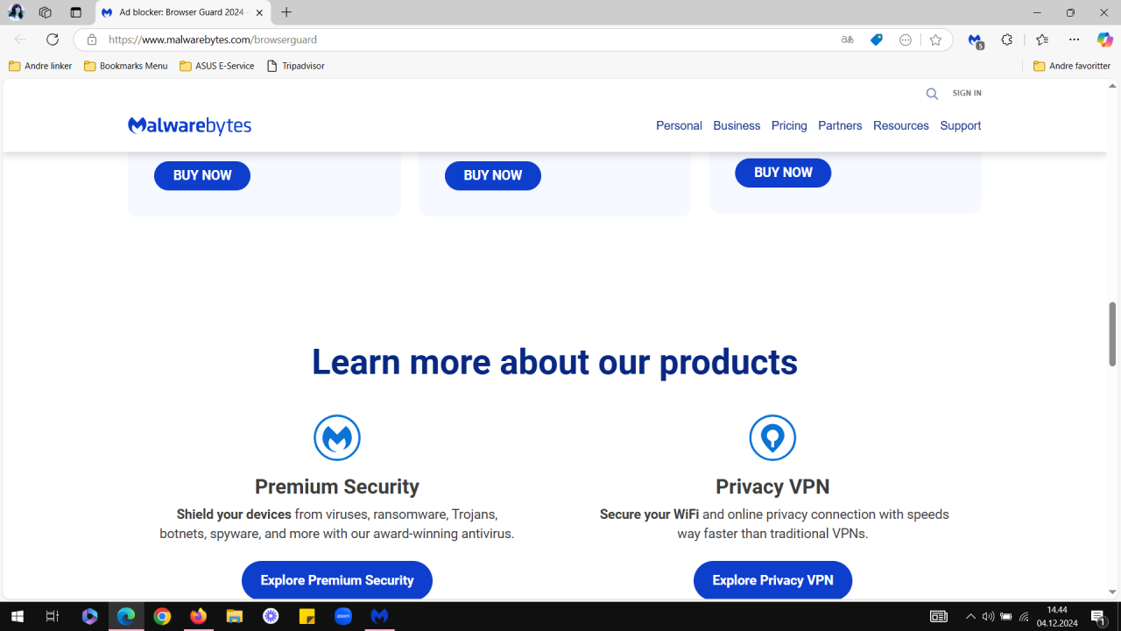Click the site search magnifier icon
This screenshot has height=631, width=1121.
pos(932,94)
